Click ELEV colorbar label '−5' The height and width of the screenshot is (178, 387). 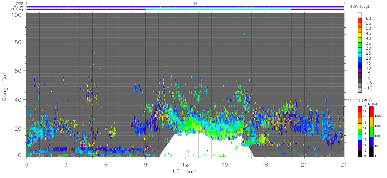click(368, 83)
